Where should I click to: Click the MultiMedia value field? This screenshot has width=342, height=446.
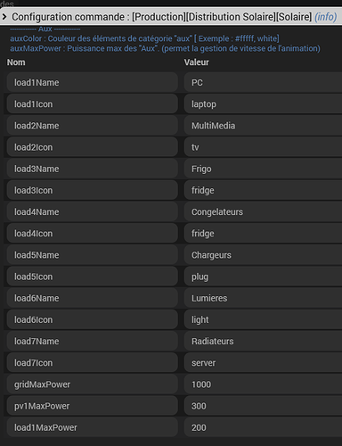point(263,126)
